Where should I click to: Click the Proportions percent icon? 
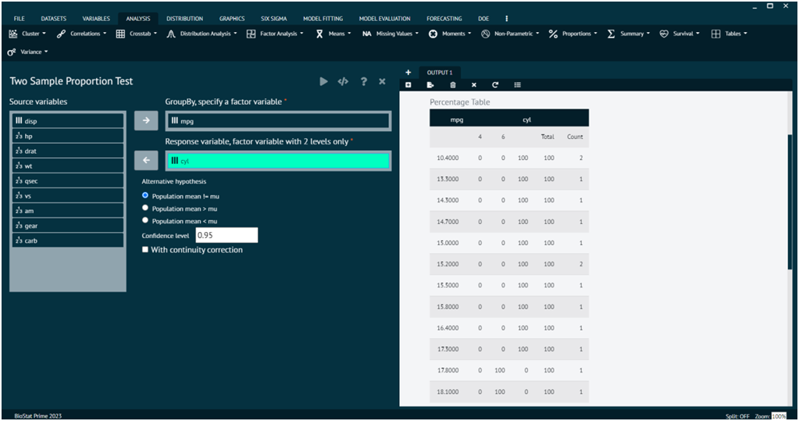[x=553, y=34]
